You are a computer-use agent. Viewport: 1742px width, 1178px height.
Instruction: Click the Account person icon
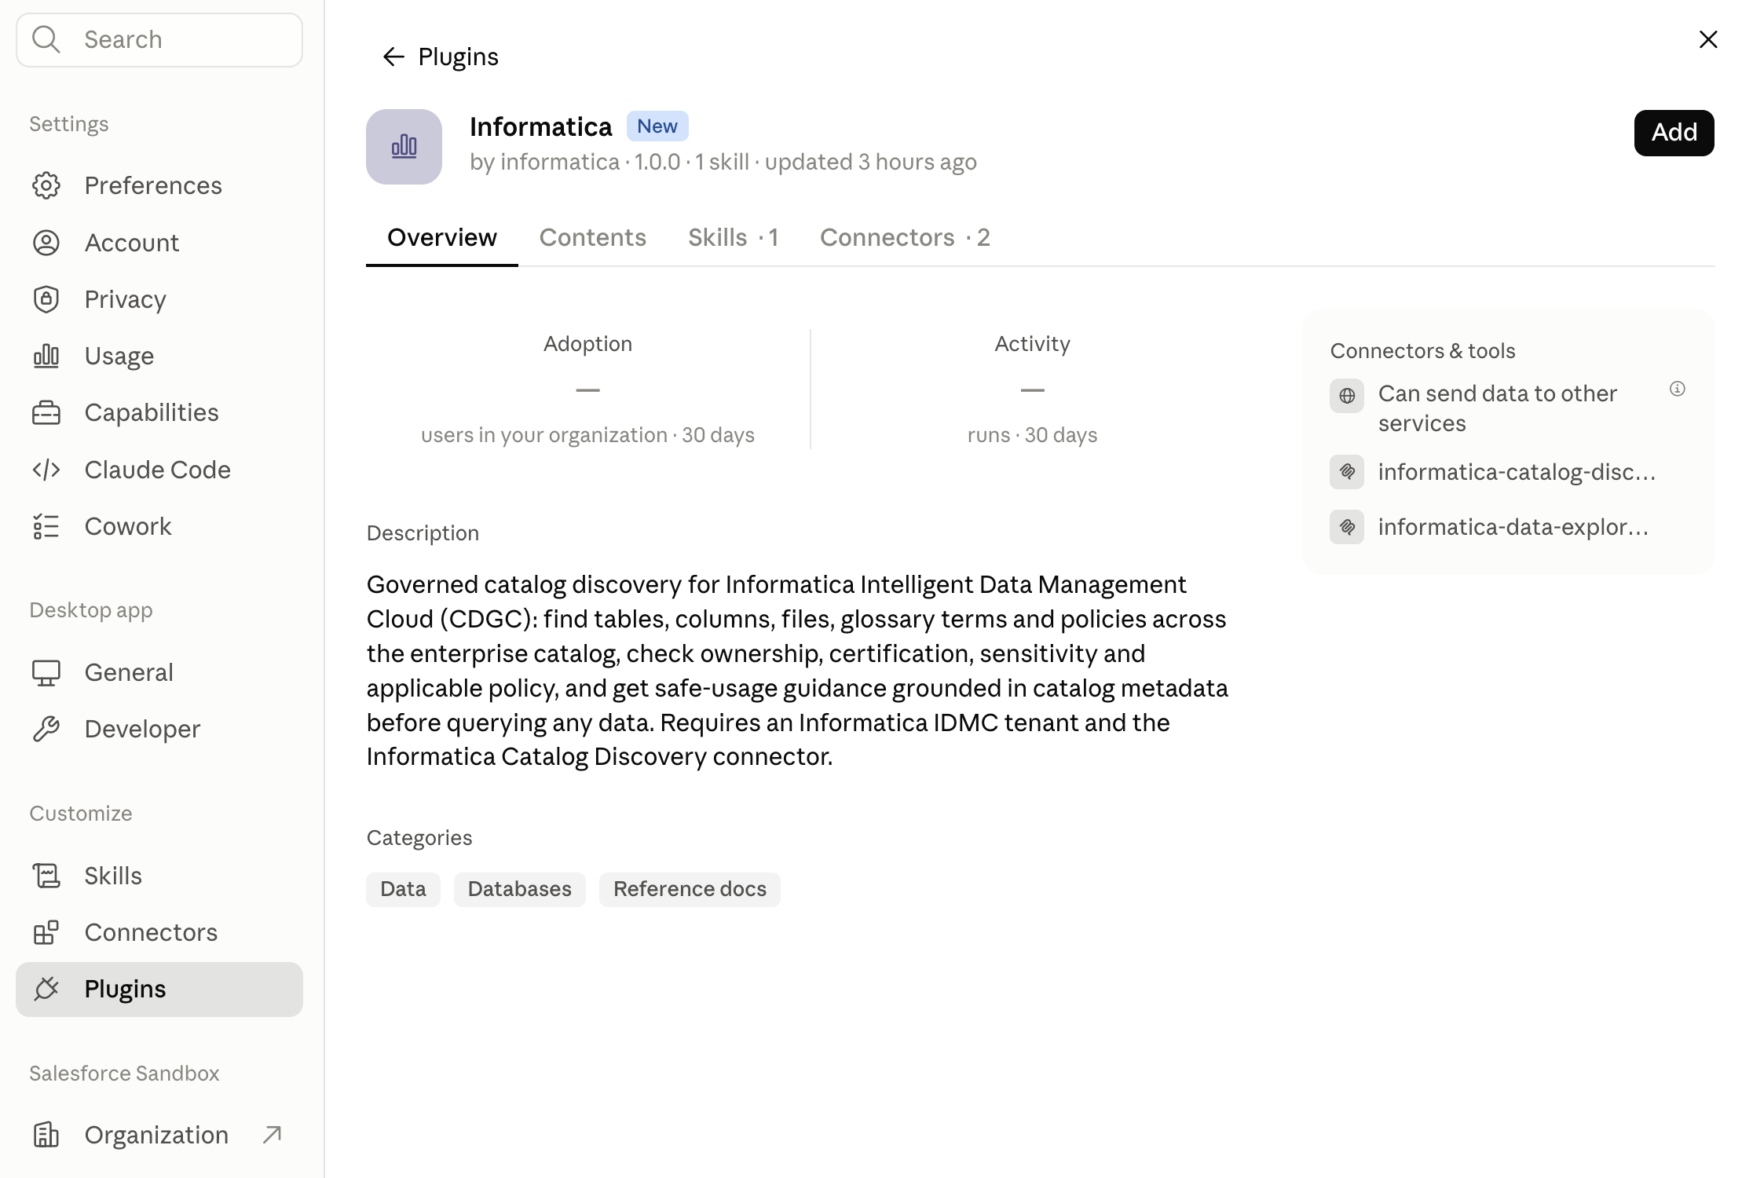[x=46, y=243]
